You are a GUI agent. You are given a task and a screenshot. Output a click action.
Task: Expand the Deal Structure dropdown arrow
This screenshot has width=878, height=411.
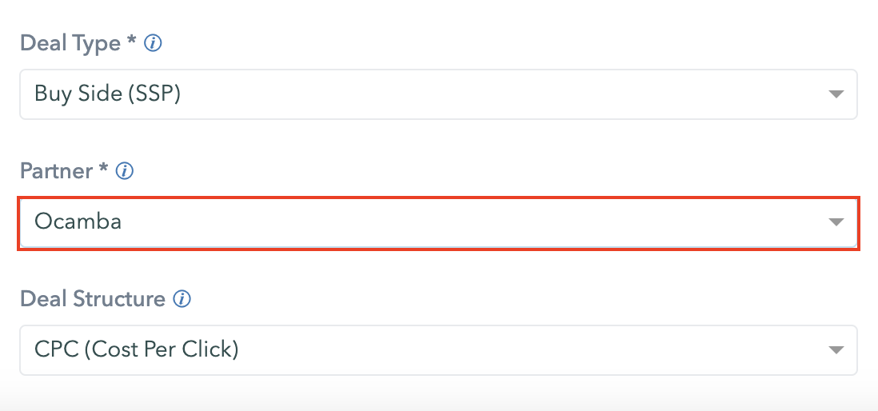tap(836, 350)
